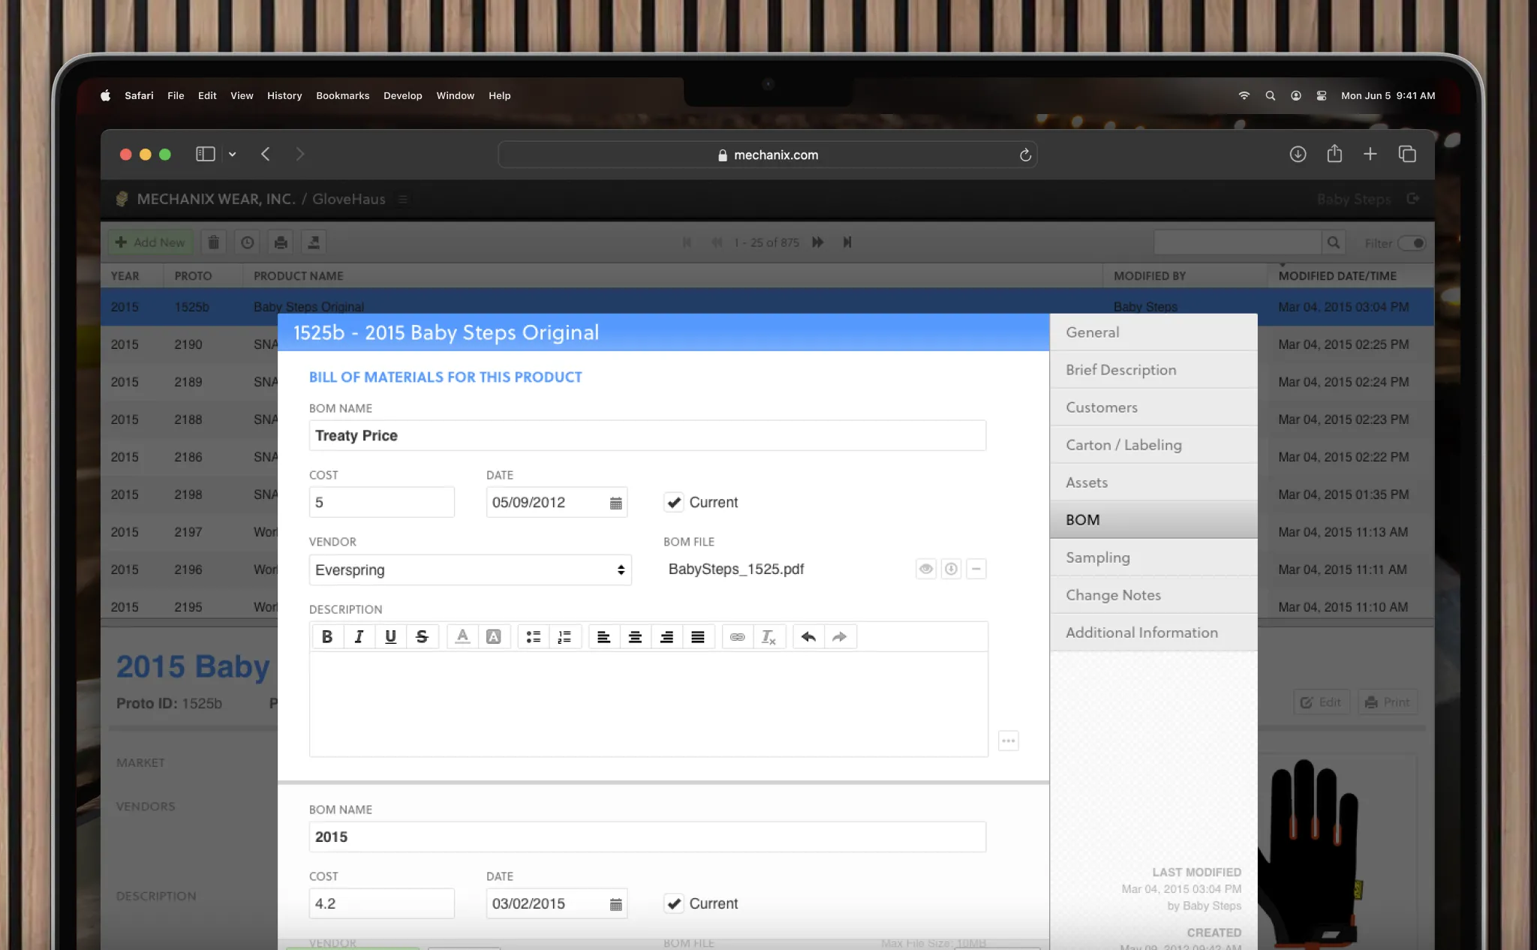Click the trash delete icon in toolbar
This screenshot has width=1537, height=950.
214,242
